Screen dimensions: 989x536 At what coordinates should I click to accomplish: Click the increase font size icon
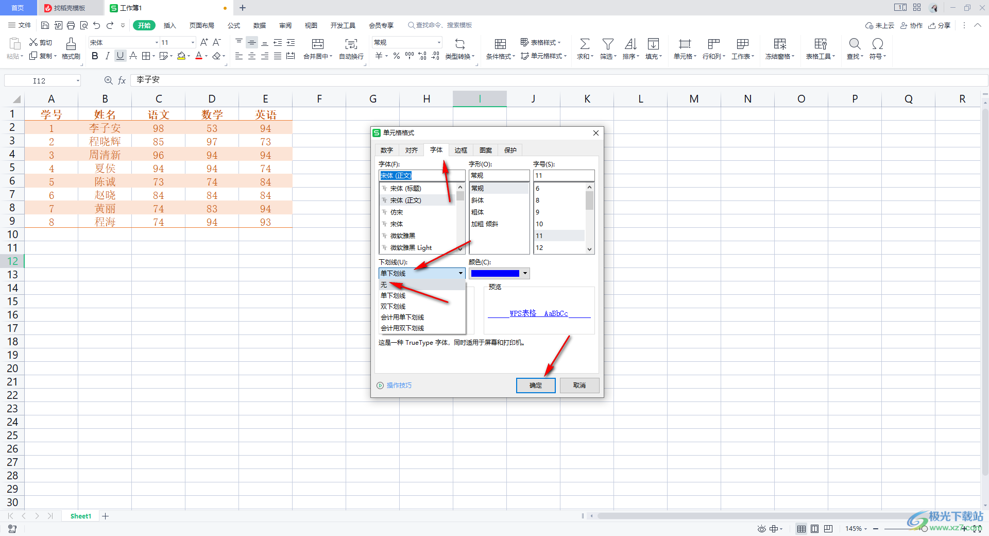(x=204, y=42)
